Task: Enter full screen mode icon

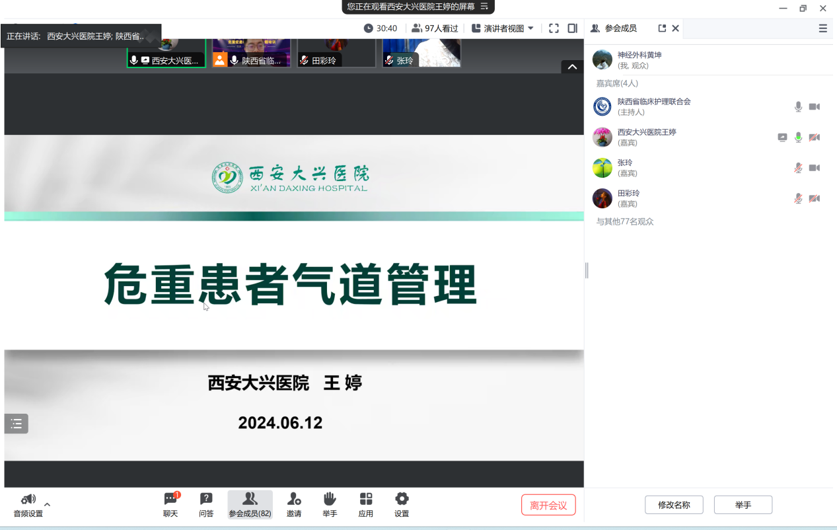Action: pyautogui.click(x=554, y=28)
